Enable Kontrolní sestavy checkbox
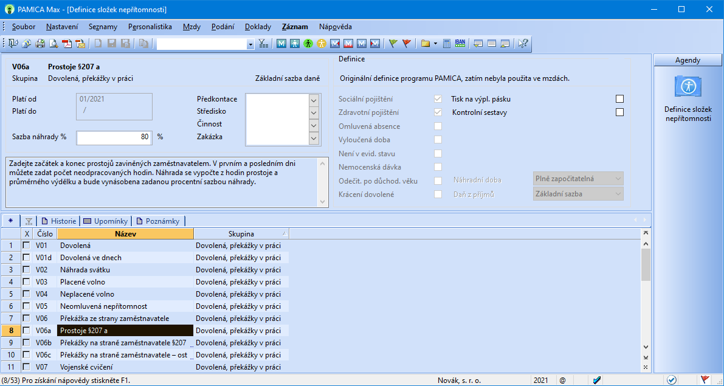 click(619, 112)
